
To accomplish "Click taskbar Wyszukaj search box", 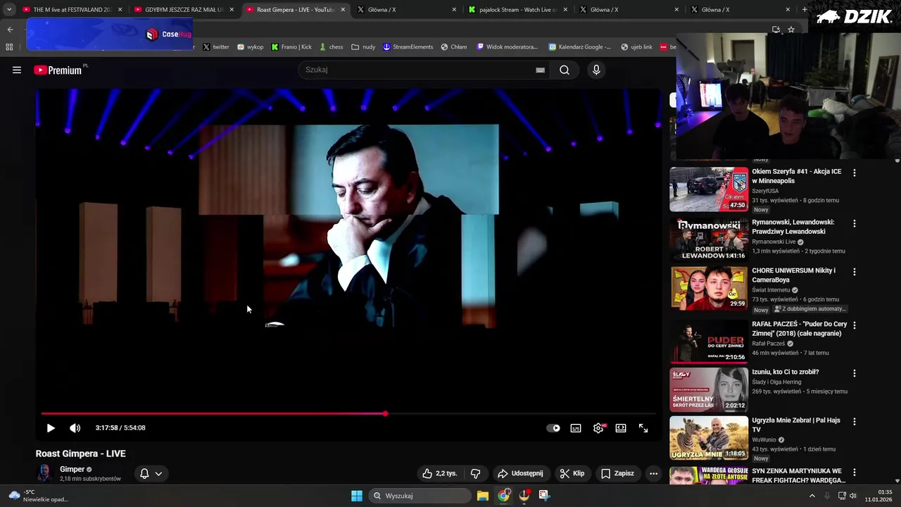I will coord(419,496).
